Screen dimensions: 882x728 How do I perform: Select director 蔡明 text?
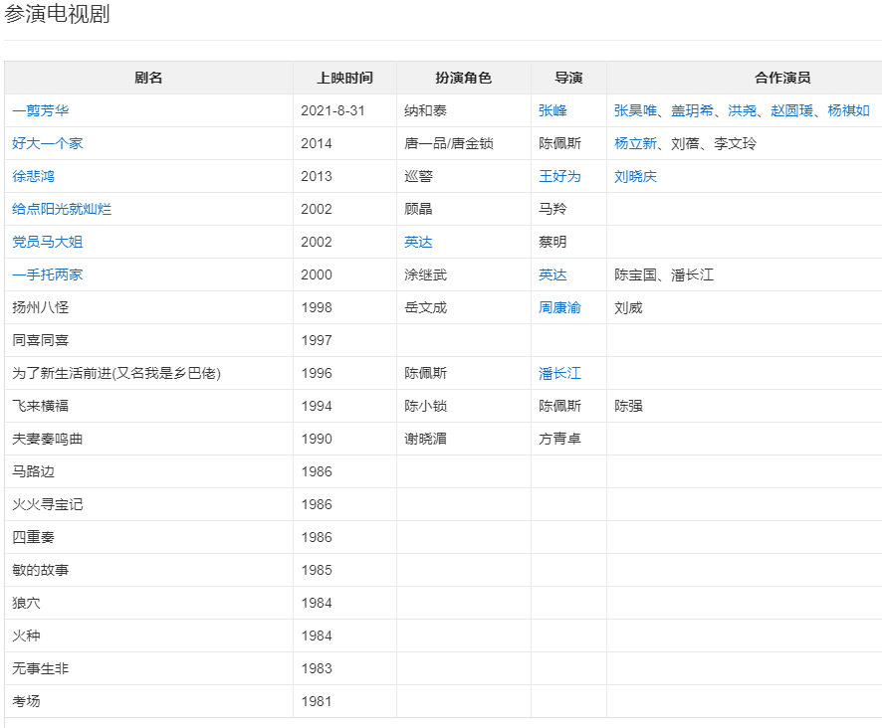[552, 242]
